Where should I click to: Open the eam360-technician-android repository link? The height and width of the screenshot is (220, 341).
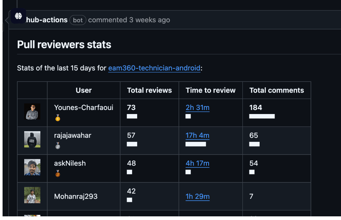154,68
